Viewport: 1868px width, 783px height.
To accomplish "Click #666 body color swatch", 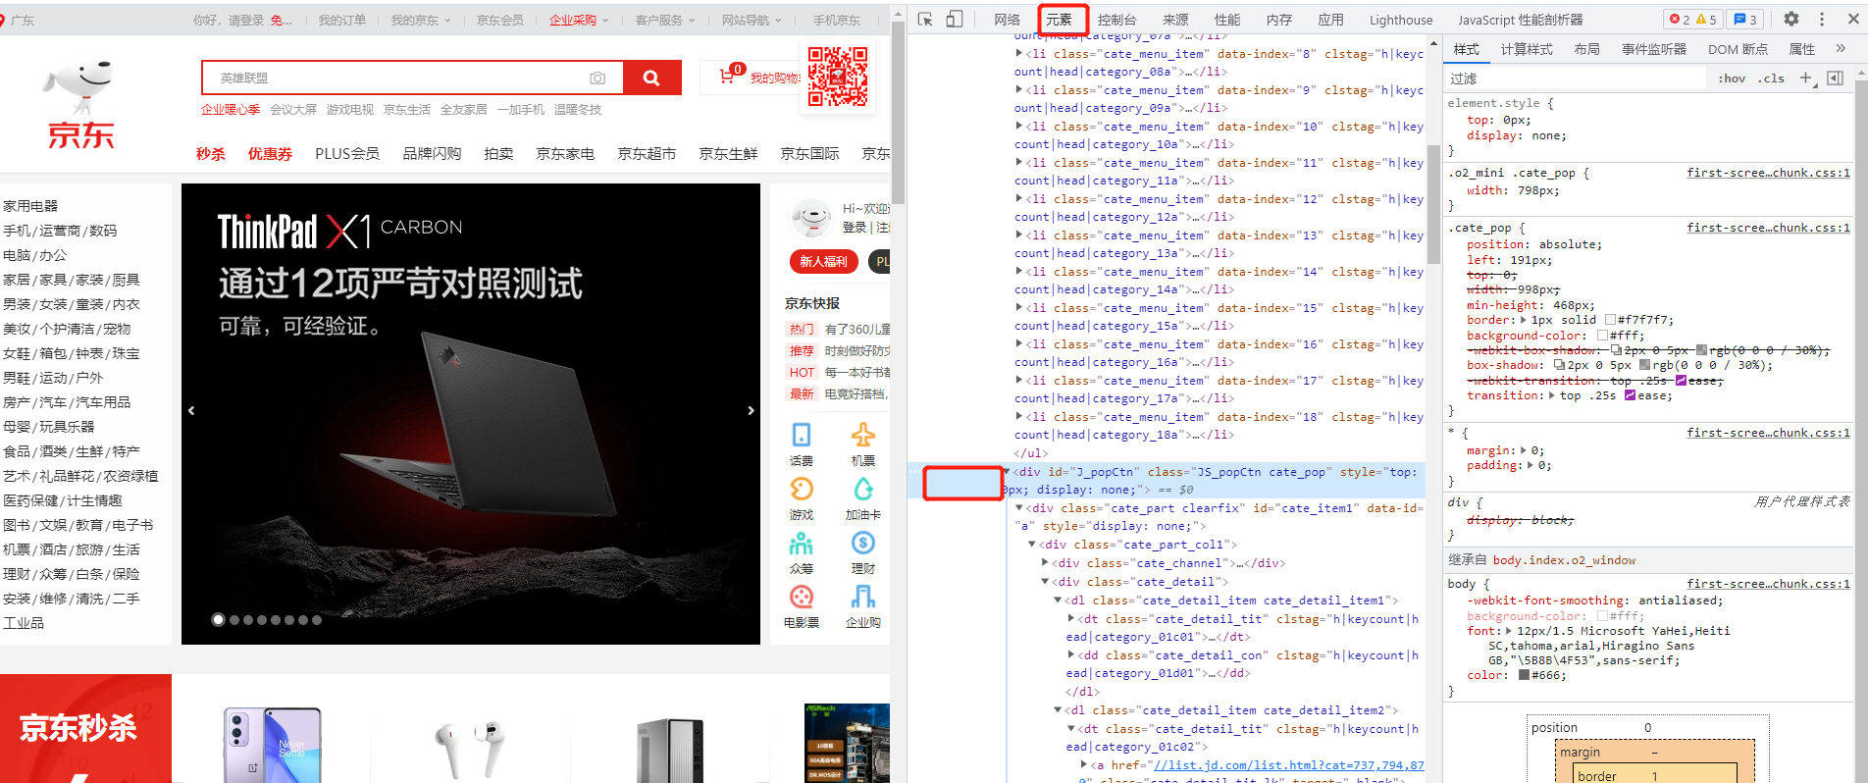I will [x=1524, y=675].
